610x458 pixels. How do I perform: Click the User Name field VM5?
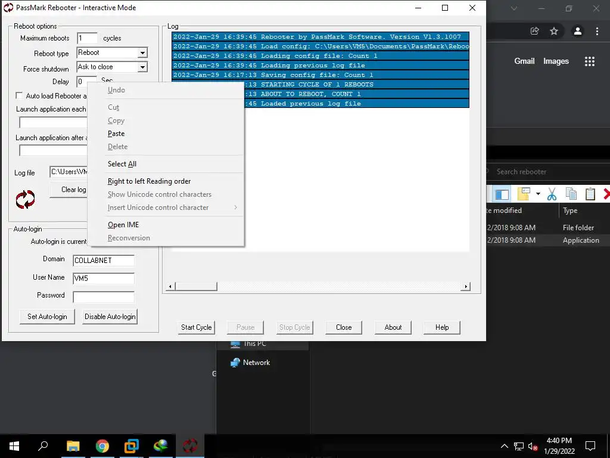(x=104, y=278)
